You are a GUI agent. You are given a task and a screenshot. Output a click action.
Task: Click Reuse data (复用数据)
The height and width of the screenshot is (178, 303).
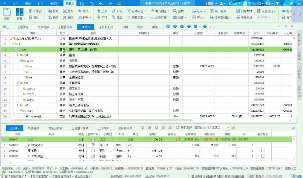[x=244, y=11]
